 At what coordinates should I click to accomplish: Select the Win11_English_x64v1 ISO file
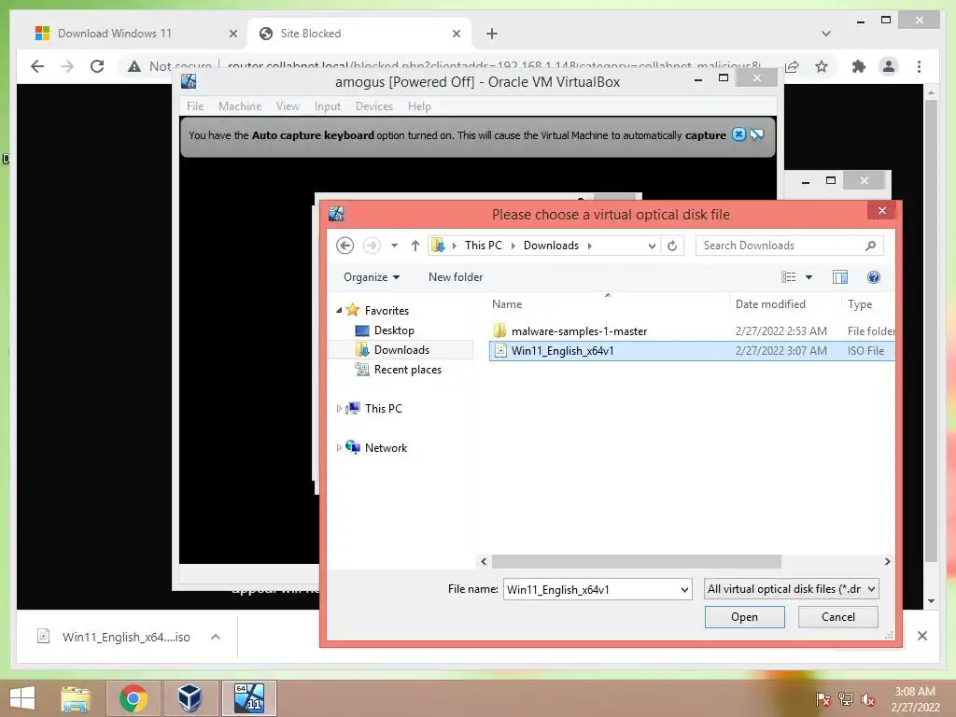692,351
